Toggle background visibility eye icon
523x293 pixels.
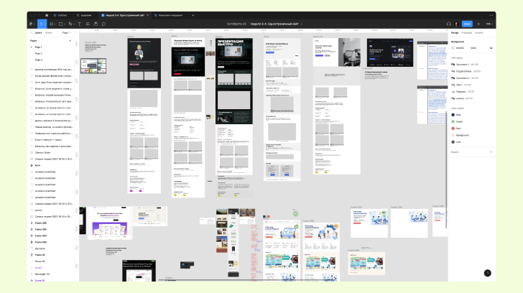(491, 48)
